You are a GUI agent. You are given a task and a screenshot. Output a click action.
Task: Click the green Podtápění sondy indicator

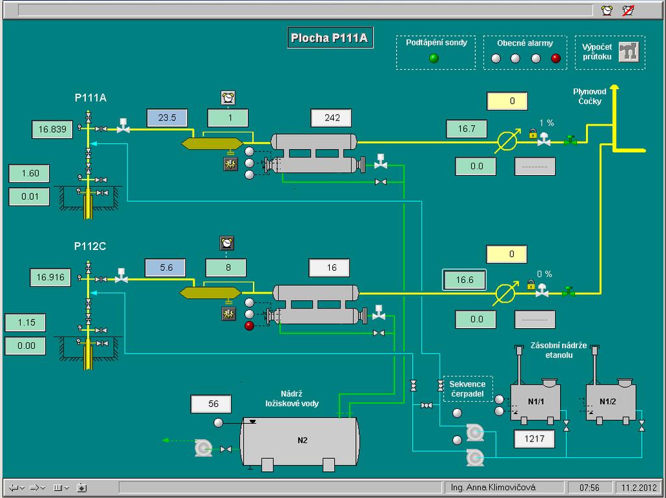(x=434, y=59)
